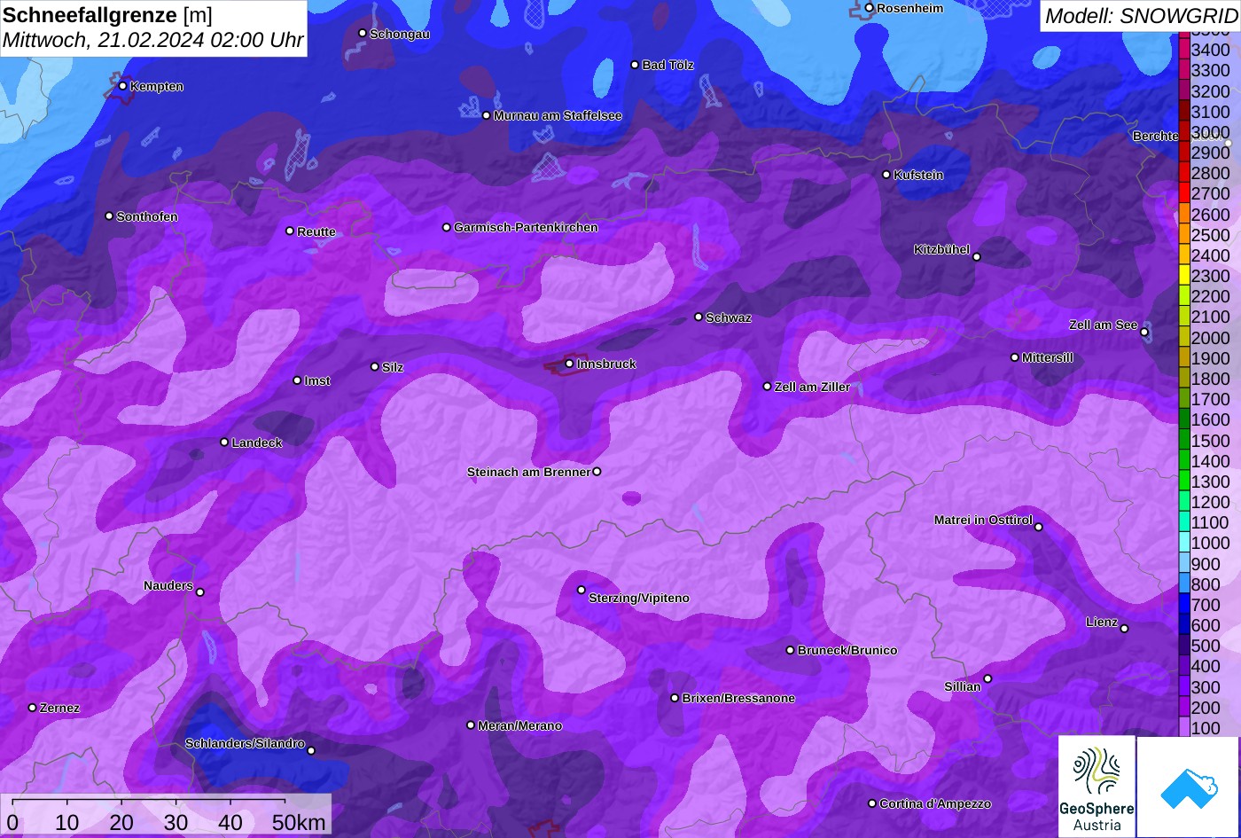Click the Kempten city label

click(157, 86)
